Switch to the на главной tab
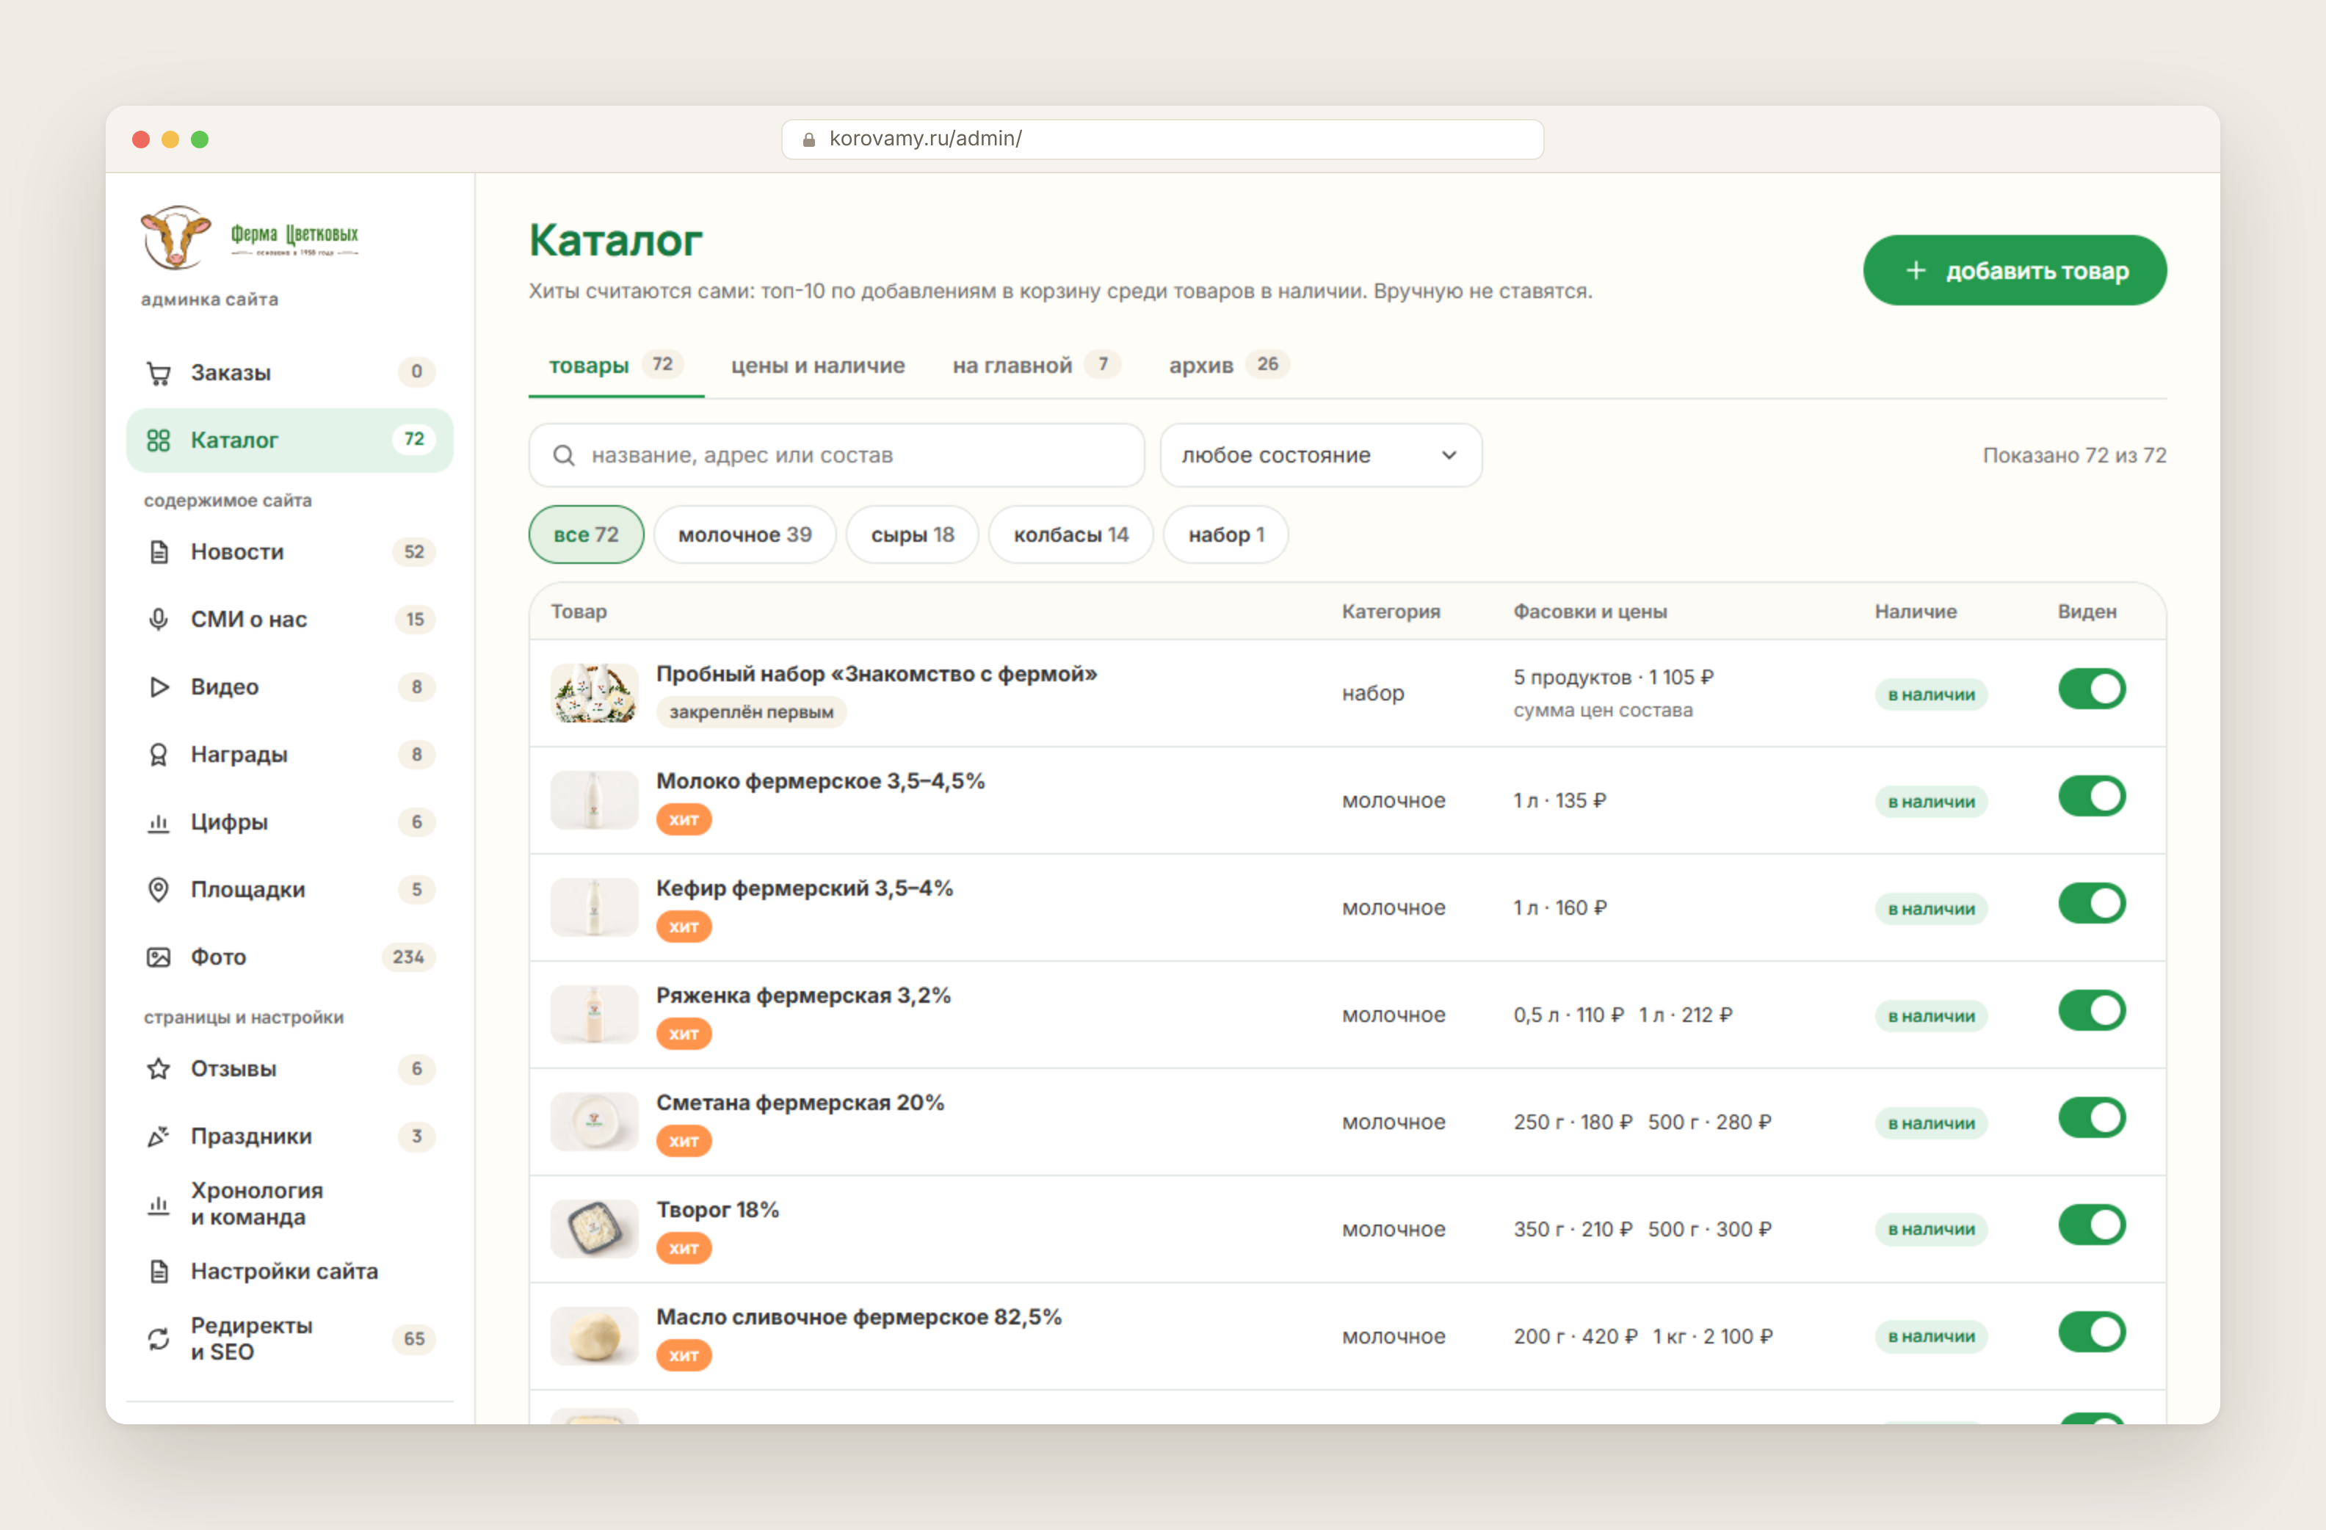This screenshot has height=1530, width=2326. coord(1036,366)
